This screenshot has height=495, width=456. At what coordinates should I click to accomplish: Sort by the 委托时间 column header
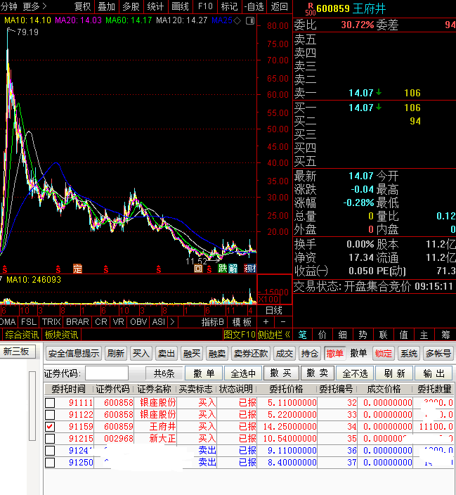click(68, 389)
